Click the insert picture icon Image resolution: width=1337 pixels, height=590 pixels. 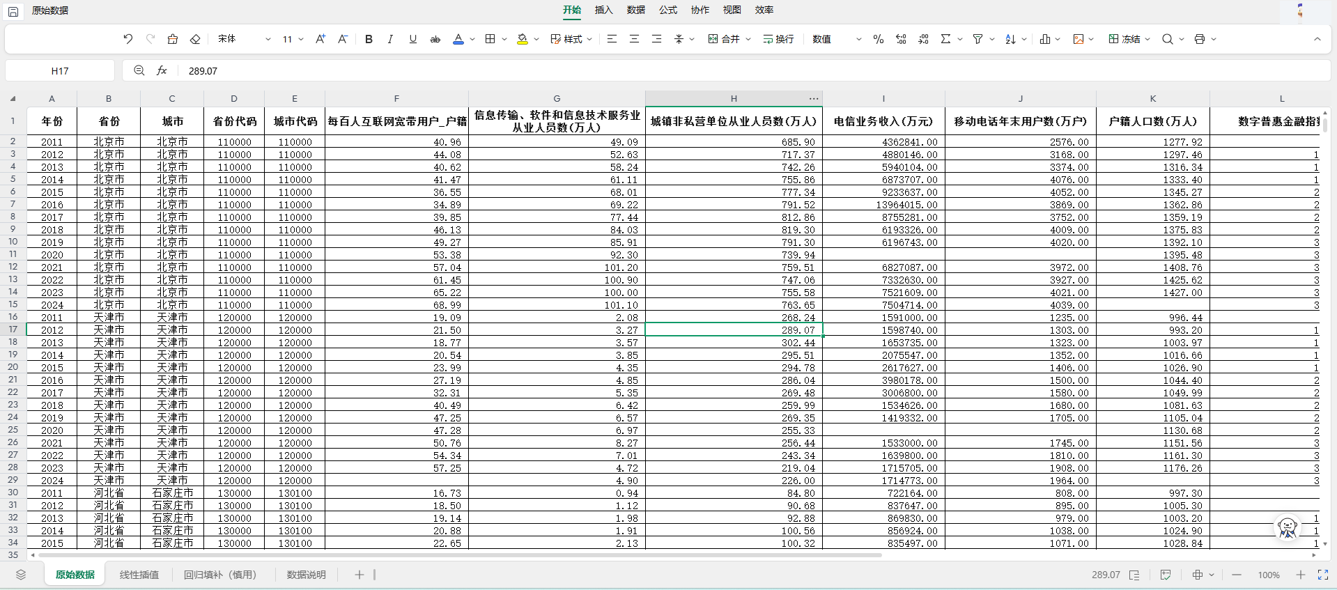tap(1079, 39)
